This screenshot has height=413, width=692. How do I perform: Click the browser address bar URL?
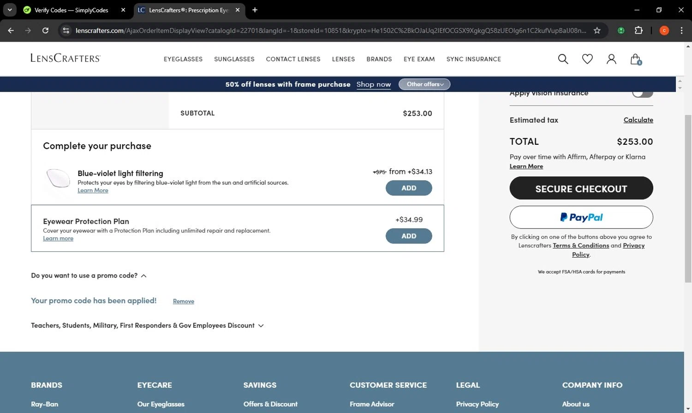tap(331, 30)
